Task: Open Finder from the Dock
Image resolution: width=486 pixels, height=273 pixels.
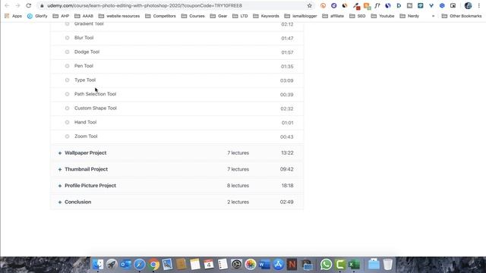Action: (98, 265)
